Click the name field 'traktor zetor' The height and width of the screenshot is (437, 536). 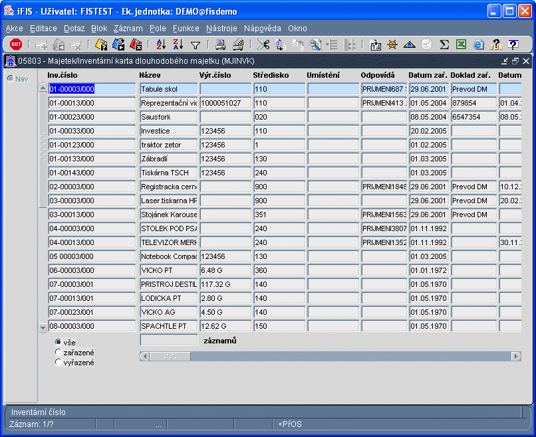pyautogui.click(x=169, y=145)
